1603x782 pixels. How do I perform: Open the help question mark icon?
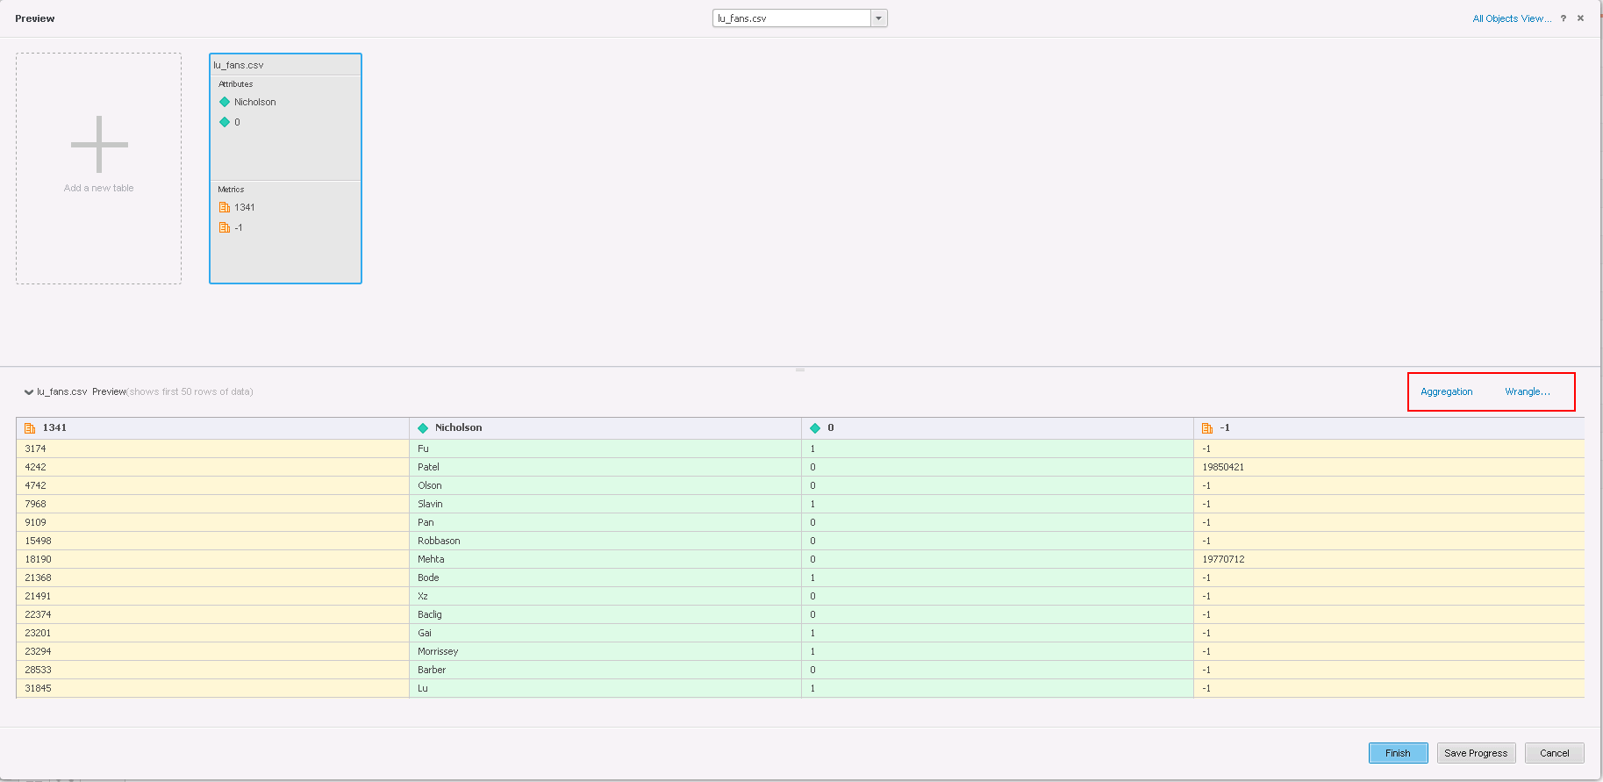click(x=1563, y=18)
